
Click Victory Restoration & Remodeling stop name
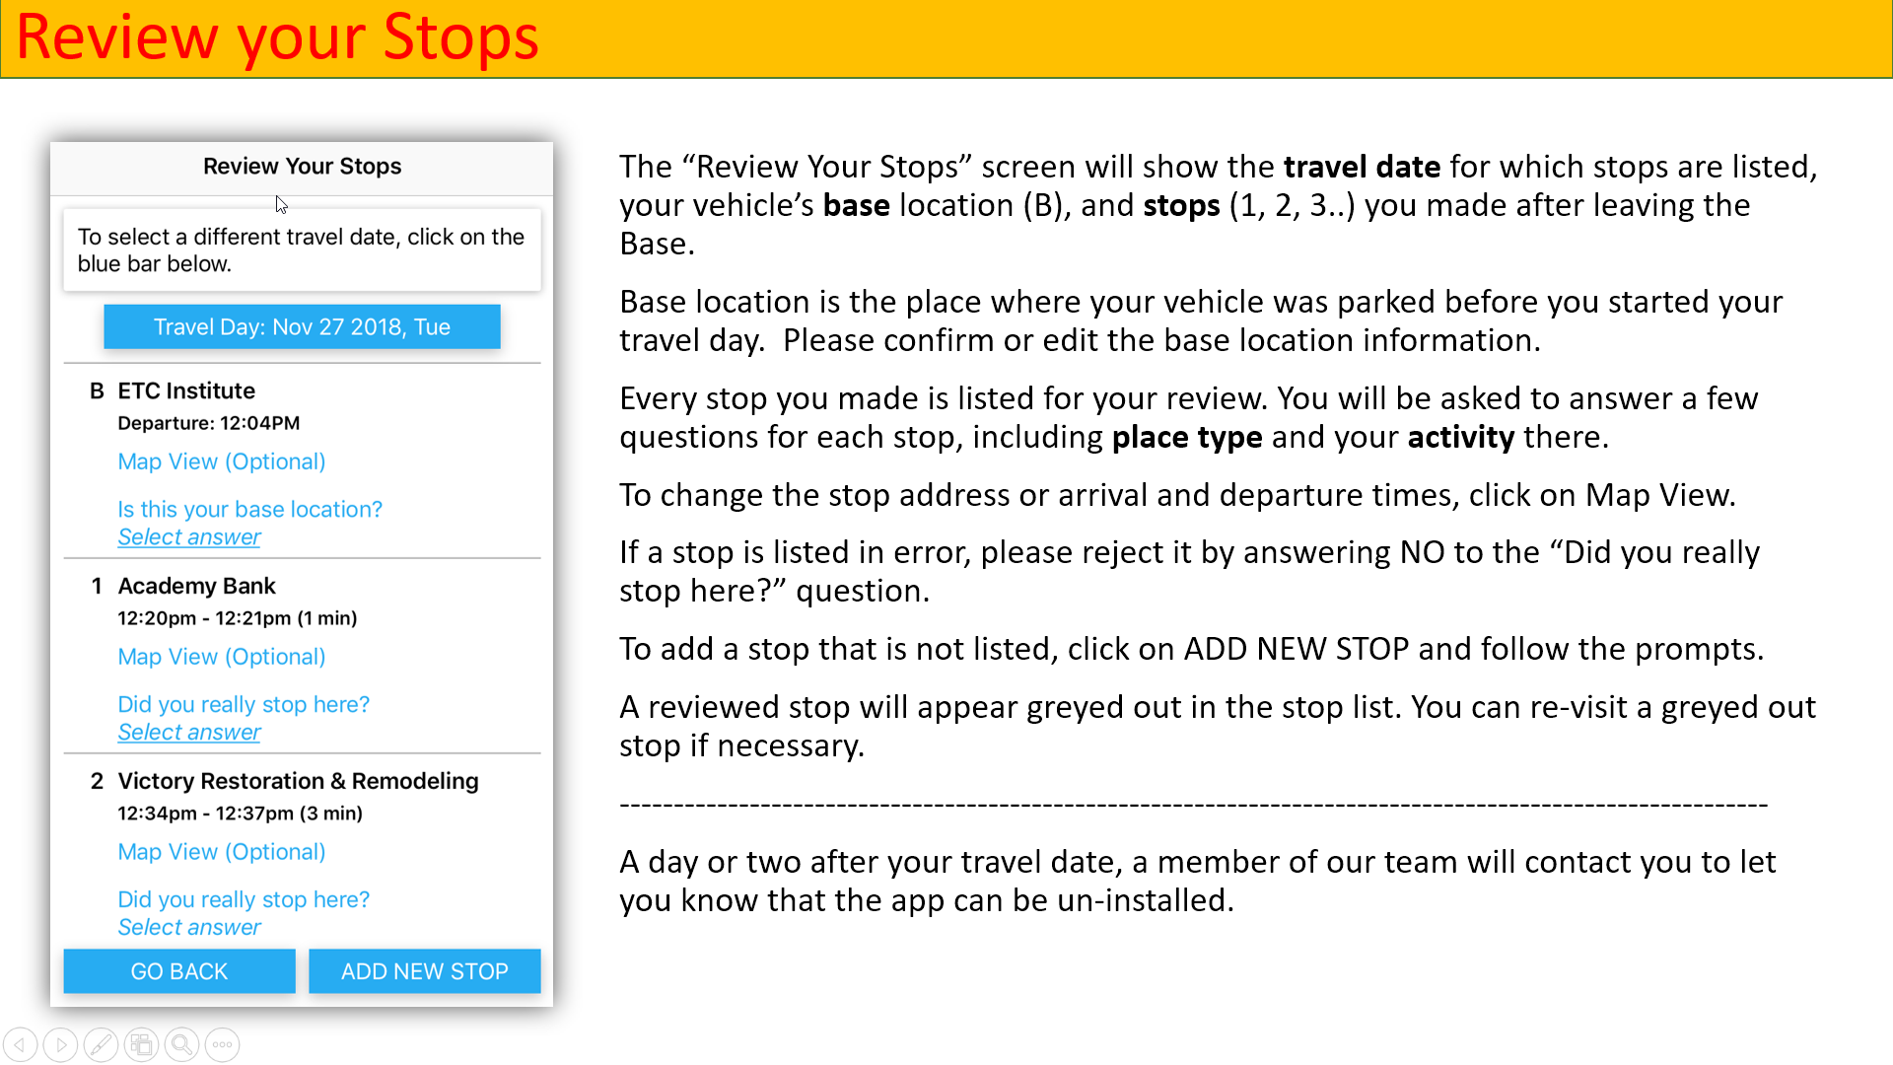click(x=298, y=781)
